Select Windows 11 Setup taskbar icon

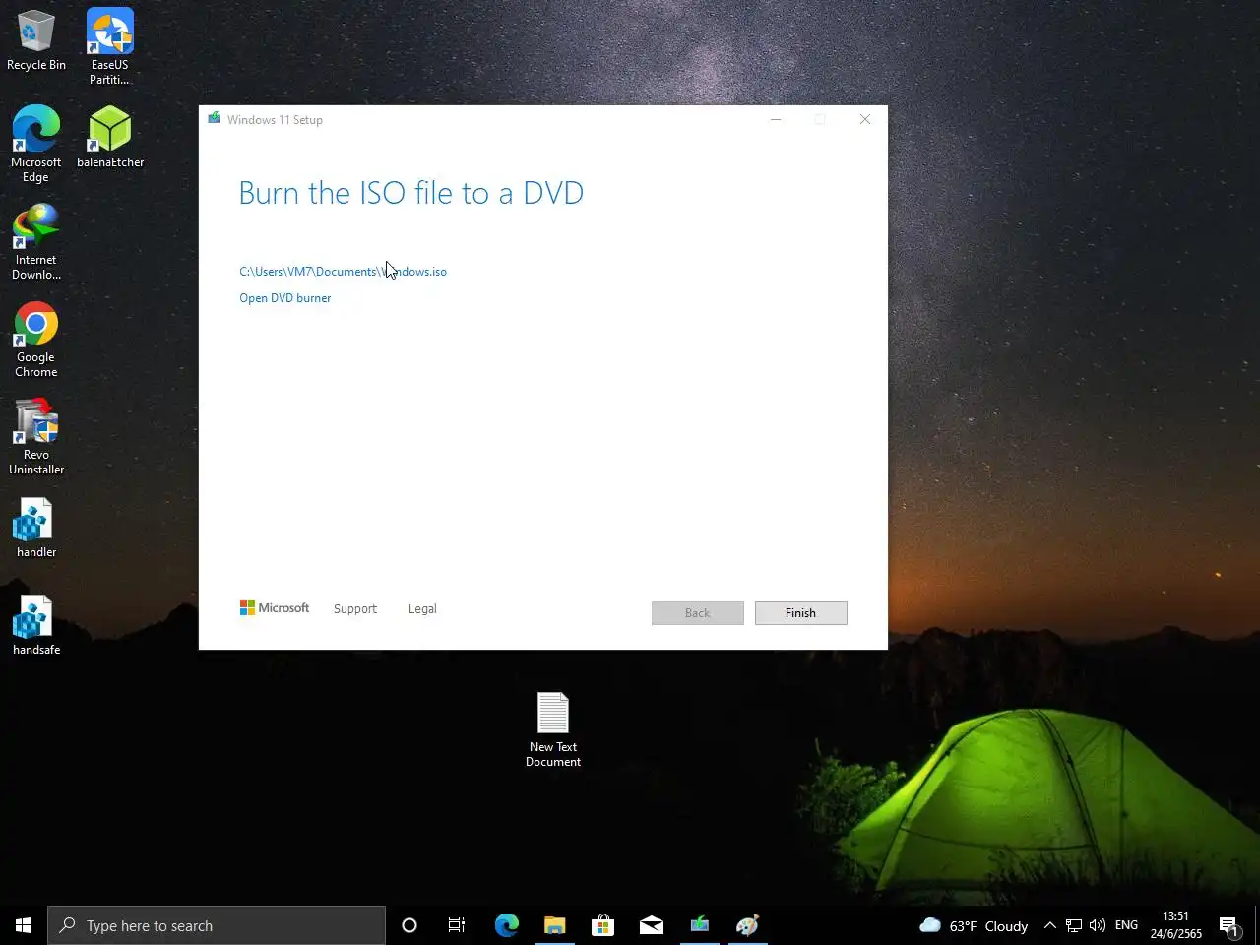point(700,925)
